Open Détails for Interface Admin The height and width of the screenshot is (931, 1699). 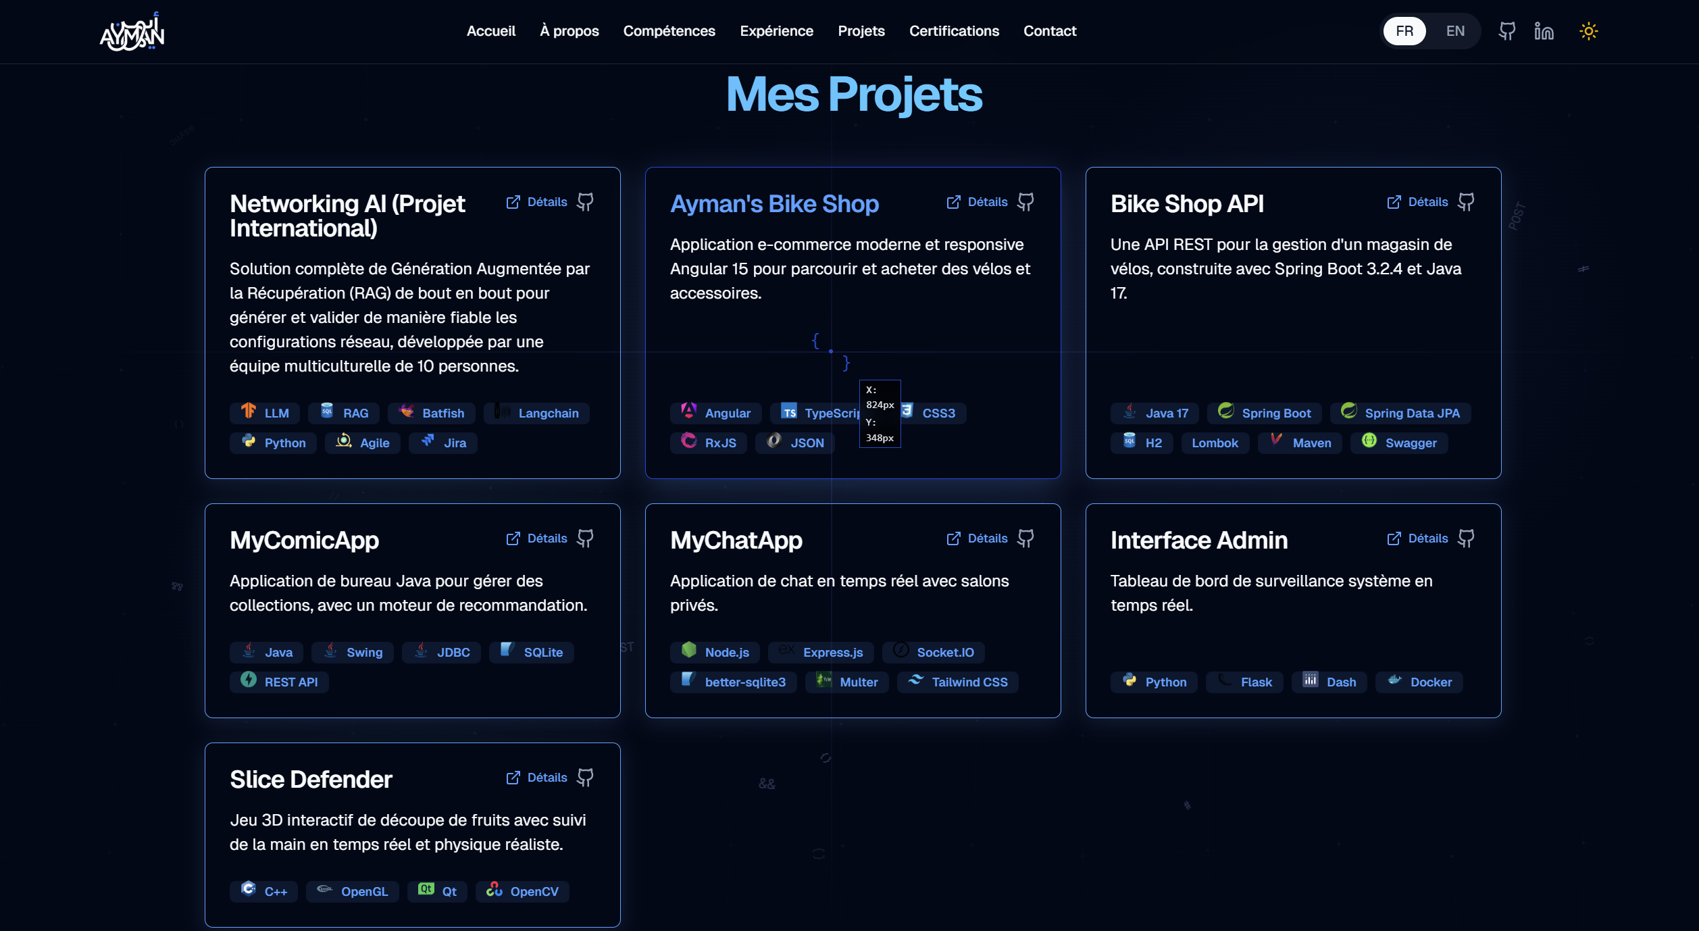(1427, 538)
